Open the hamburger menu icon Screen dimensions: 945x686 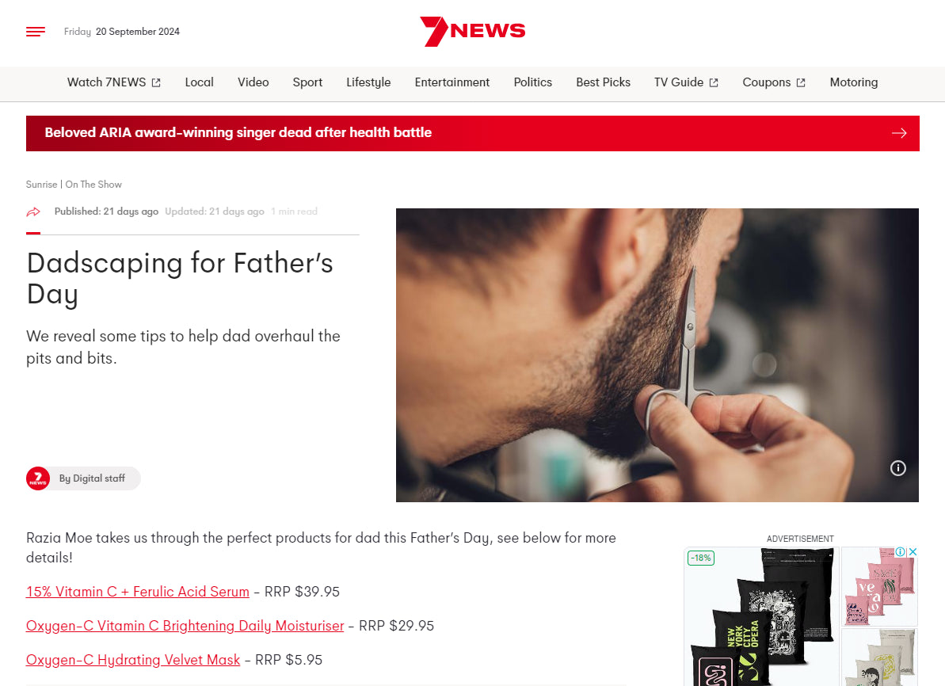pyautogui.click(x=36, y=32)
